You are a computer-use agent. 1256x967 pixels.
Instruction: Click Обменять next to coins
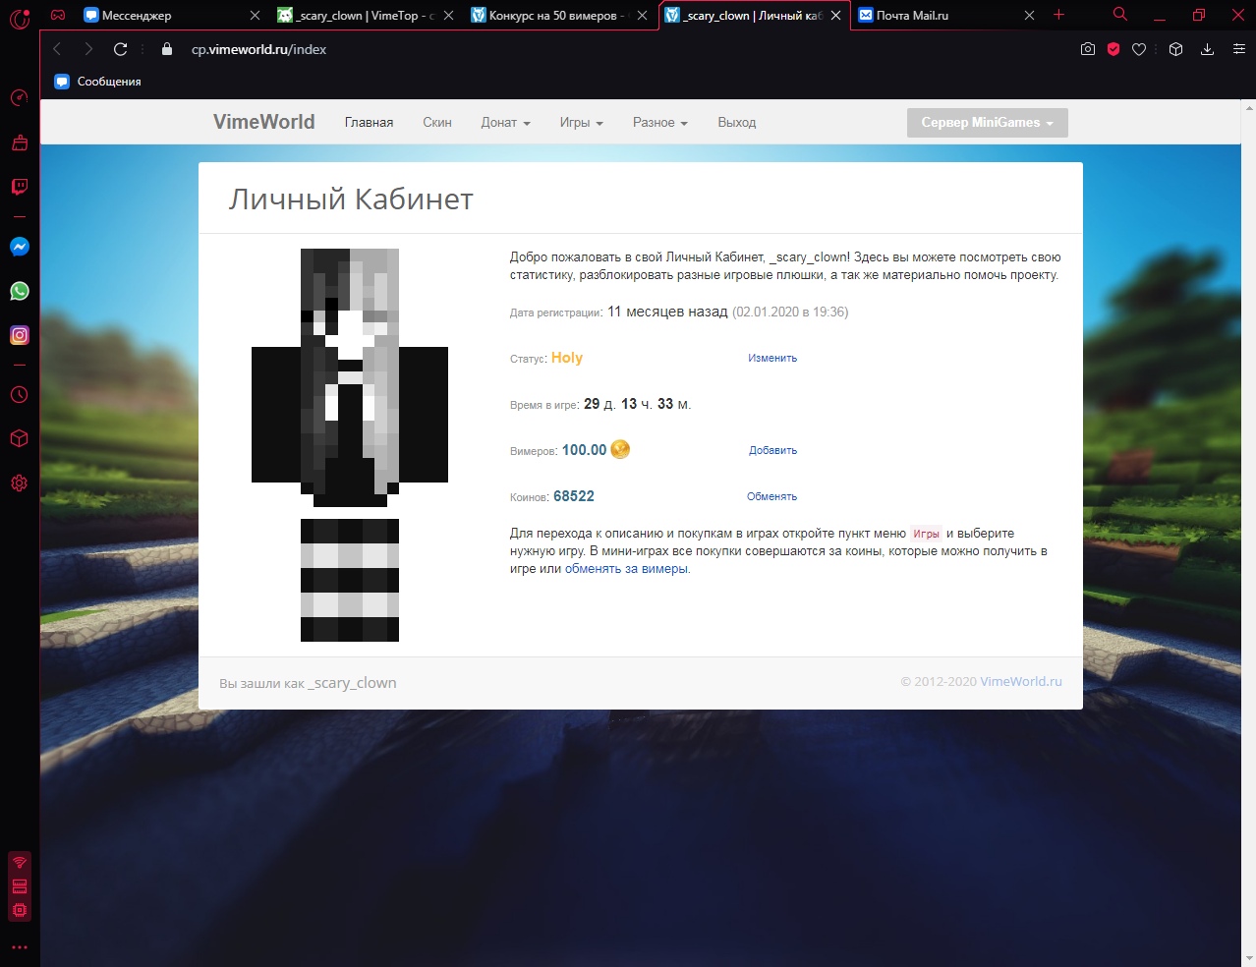771,497
